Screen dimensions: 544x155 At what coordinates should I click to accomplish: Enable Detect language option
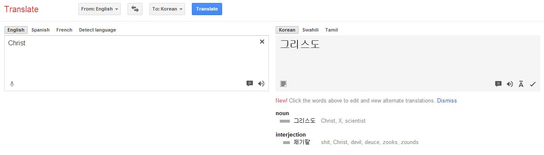pos(98,30)
